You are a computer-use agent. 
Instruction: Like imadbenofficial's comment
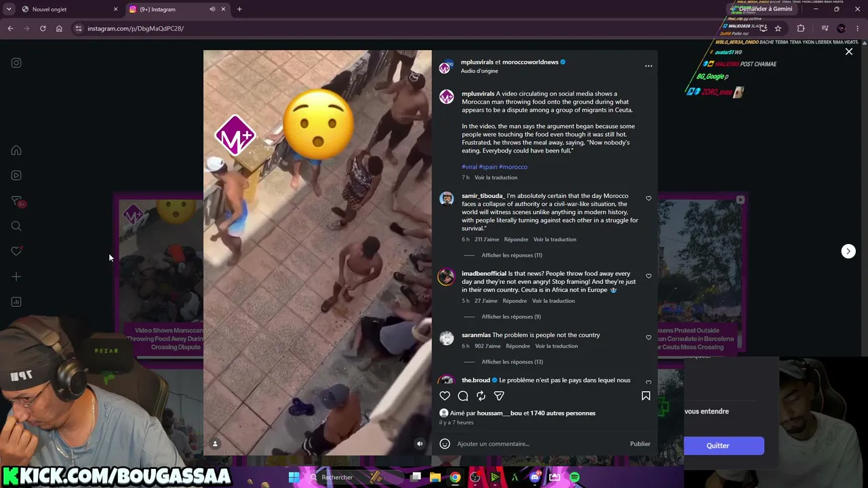[648, 276]
